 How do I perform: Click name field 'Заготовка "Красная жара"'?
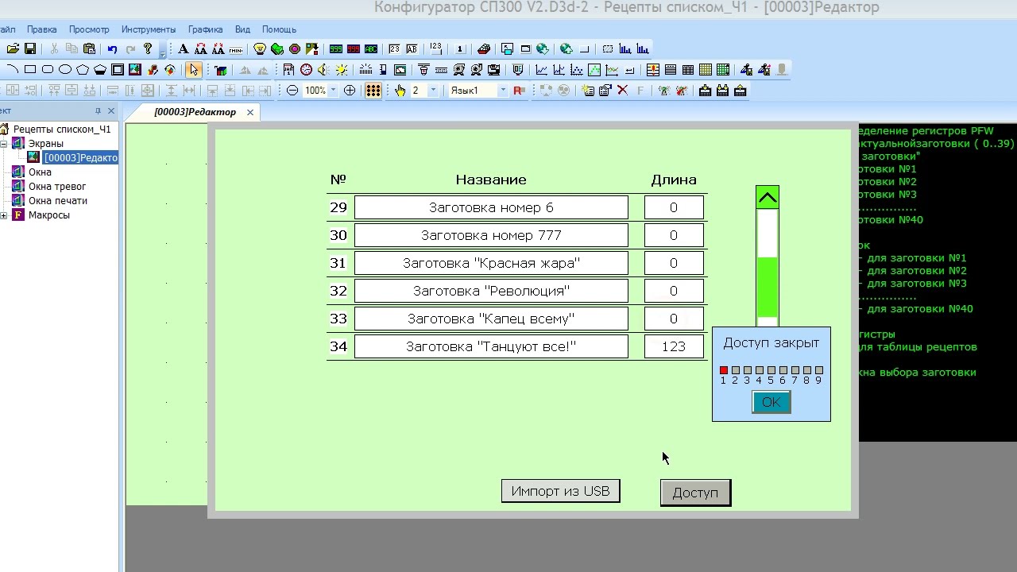pos(491,263)
